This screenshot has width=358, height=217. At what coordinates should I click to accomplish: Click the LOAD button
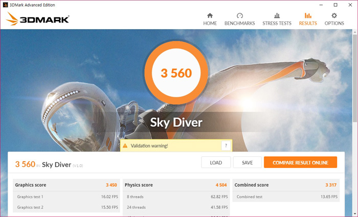coord(216,162)
